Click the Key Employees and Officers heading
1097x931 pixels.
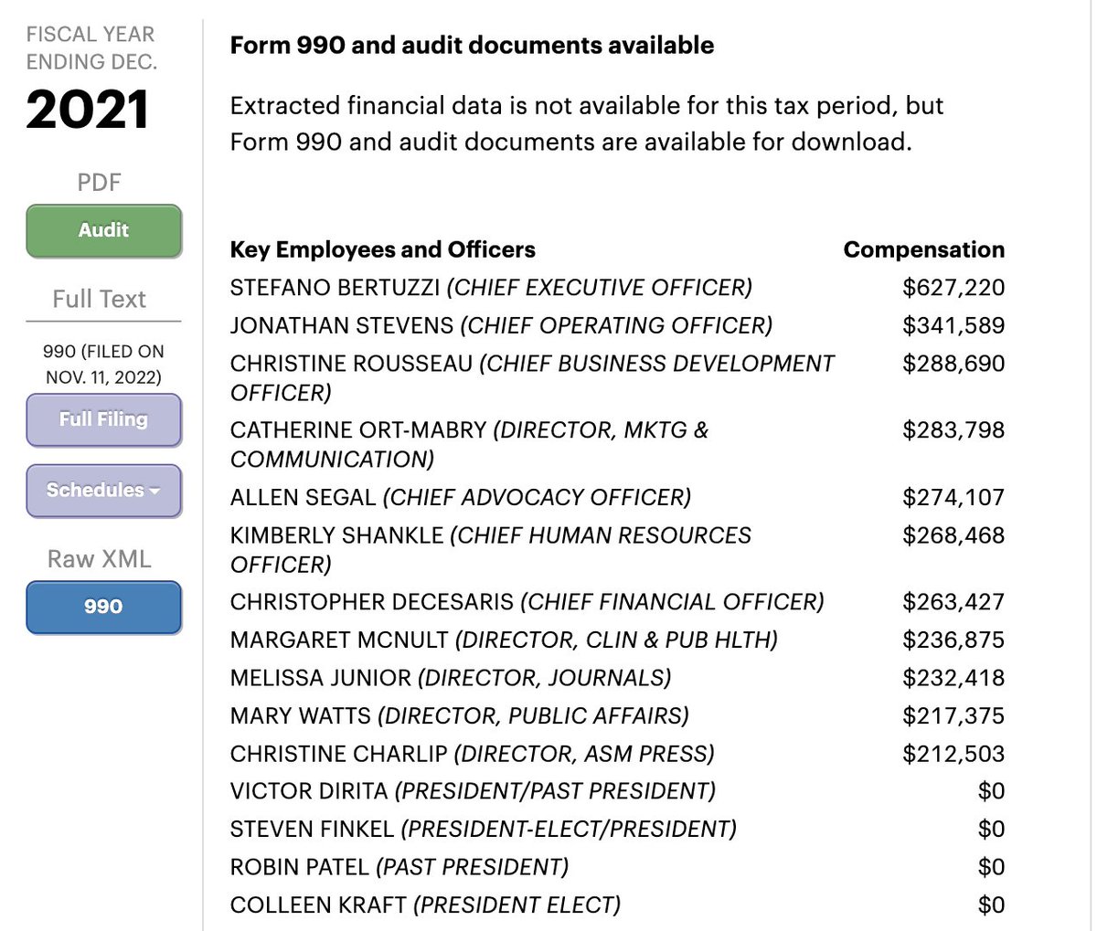coord(383,249)
